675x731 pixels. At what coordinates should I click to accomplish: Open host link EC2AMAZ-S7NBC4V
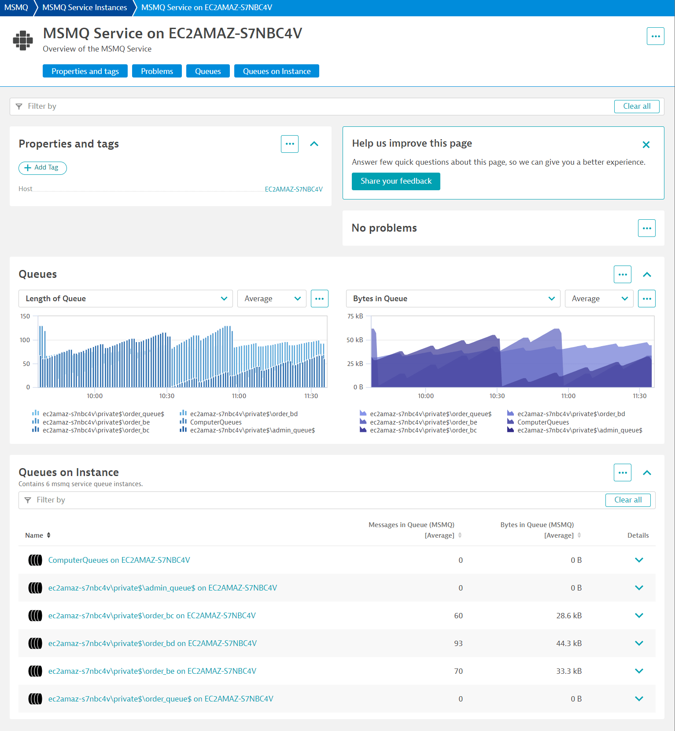[294, 189]
